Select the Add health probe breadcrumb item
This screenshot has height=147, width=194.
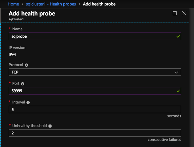(x=99, y=4)
